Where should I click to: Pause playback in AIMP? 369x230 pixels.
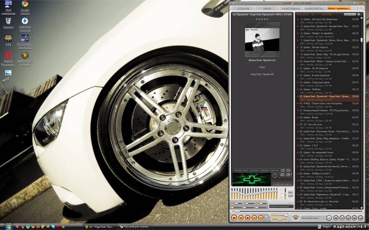coord(241,218)
